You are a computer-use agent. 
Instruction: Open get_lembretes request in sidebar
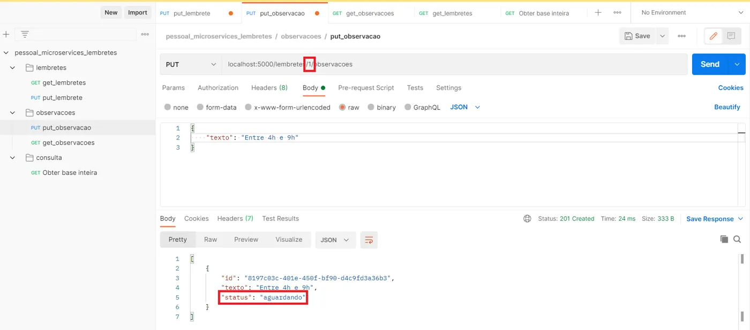(64, 83)
